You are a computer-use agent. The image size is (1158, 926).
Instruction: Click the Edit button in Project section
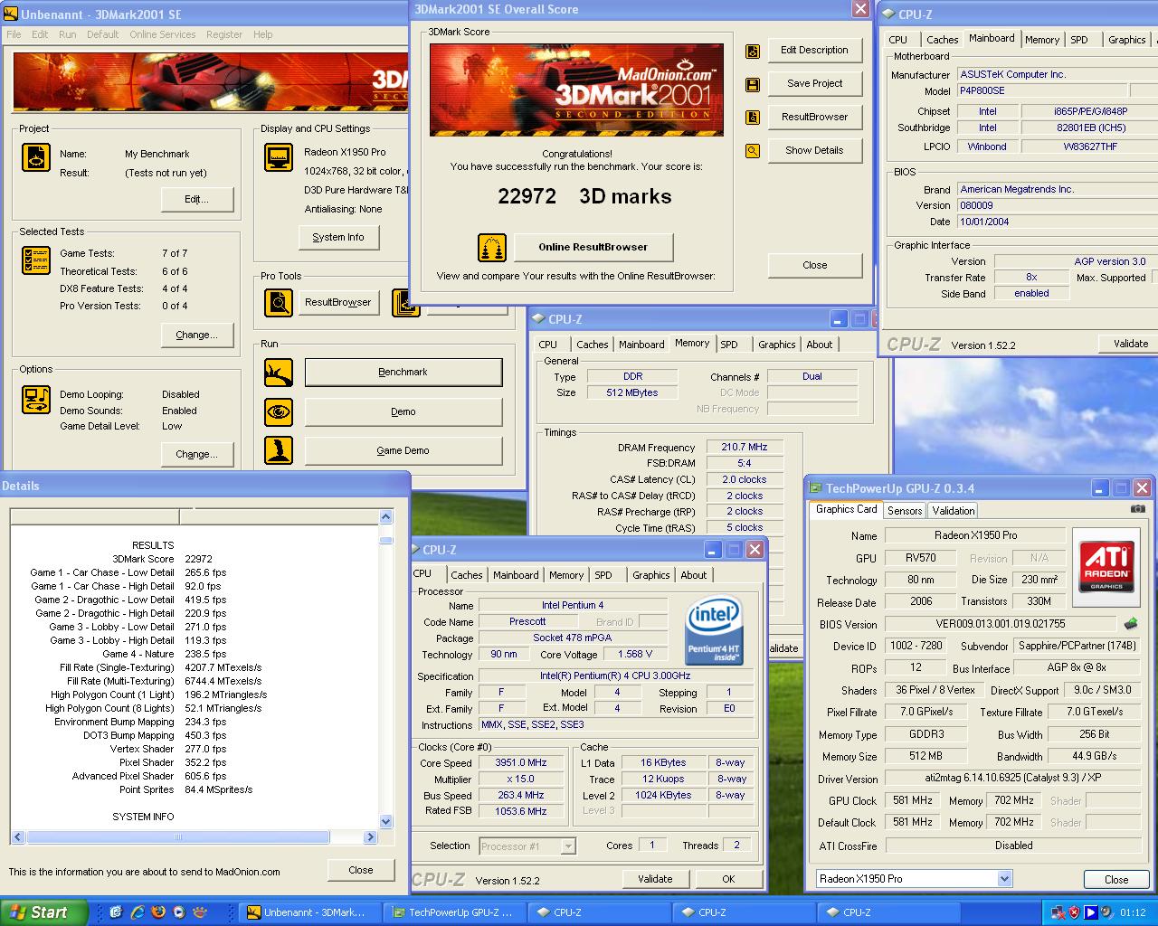pos(196,199)
